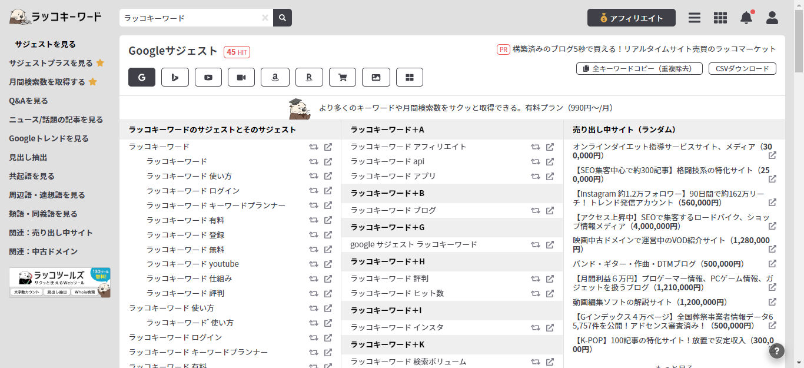Open the user account icon
The width and height of the screenshot is (804, 368).
[x=772, y=18]
